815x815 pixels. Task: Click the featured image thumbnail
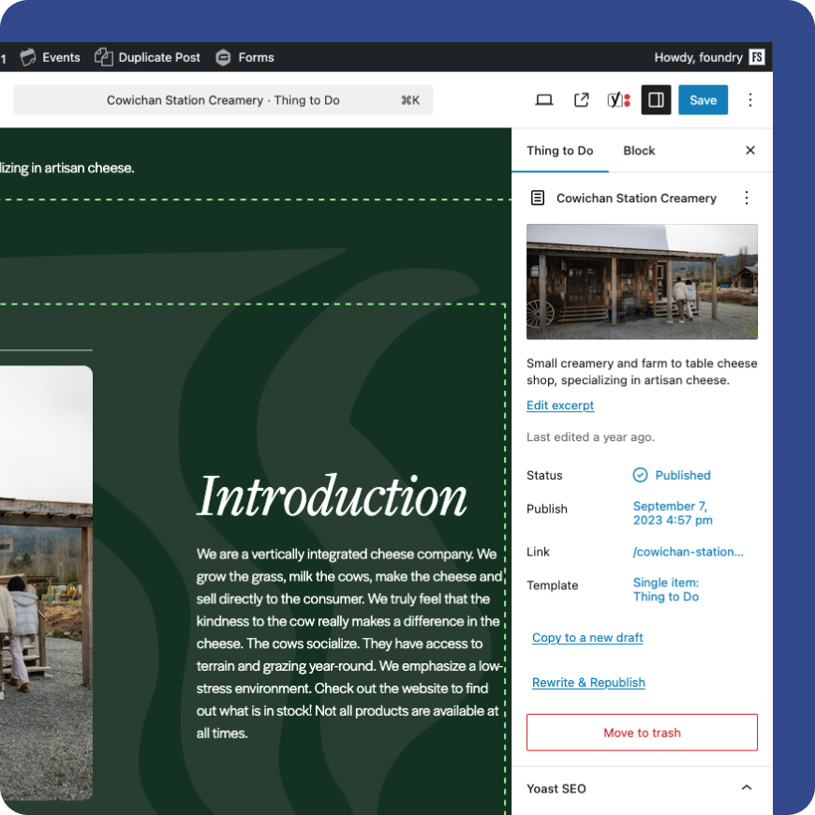642,282
